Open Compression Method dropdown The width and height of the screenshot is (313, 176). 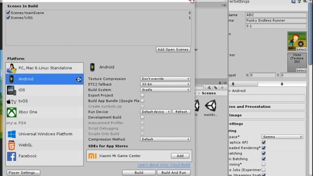tap(165, 139)
